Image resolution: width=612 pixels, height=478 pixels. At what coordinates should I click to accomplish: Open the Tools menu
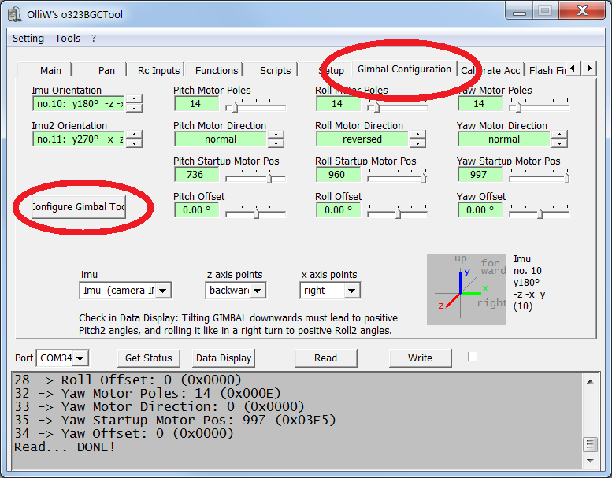pos(68,38)
